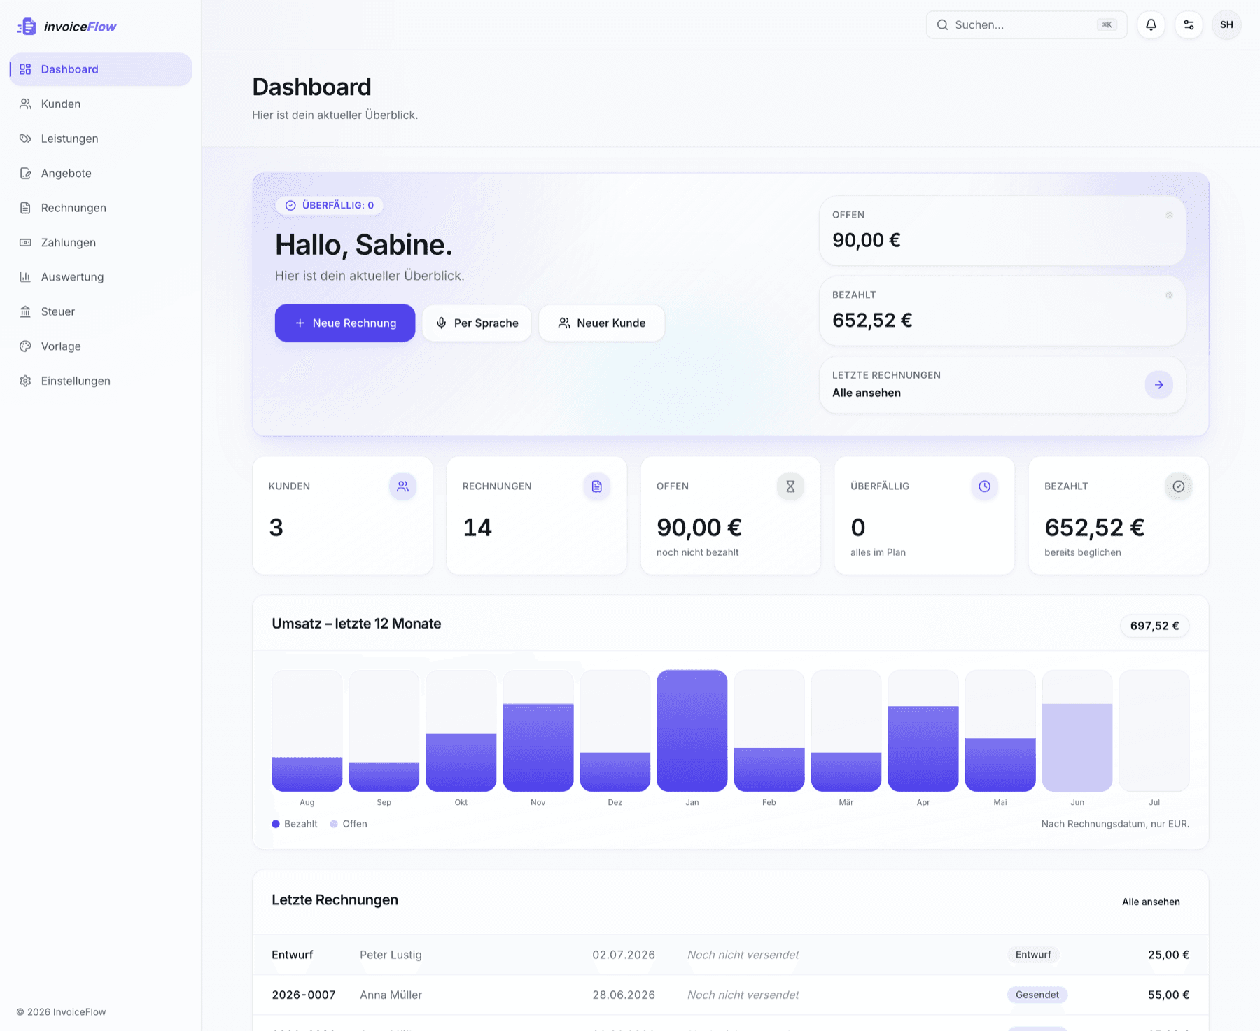Image resolution: width=1260 pixels, height=1031 pixels.
Task: Click the Zahlungen banknote icon in sidebar
Action: tap(25, 242)
